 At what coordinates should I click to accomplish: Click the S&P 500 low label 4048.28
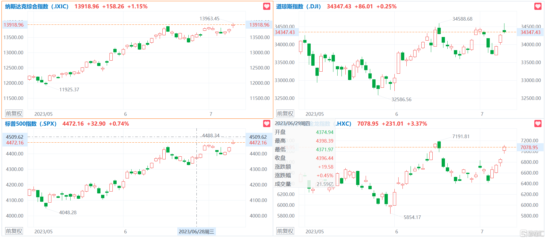pyautogui.click(x=68, y=212)
